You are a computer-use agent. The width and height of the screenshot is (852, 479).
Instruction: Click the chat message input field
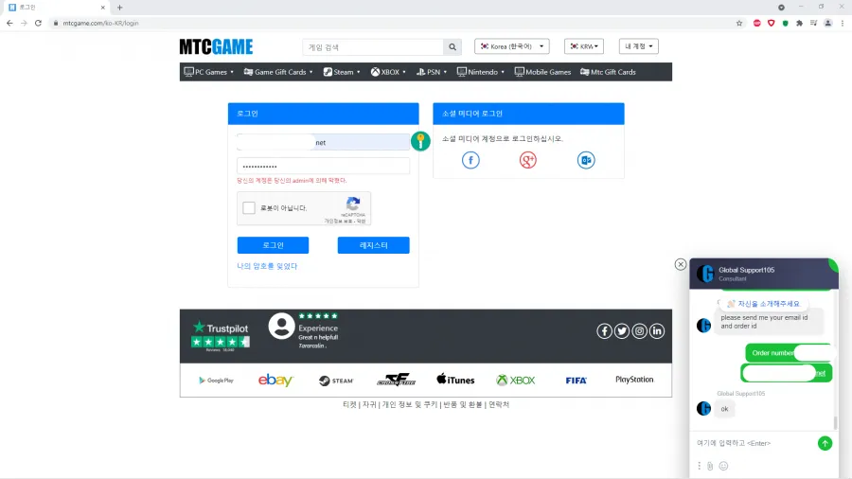click(755, 443)
